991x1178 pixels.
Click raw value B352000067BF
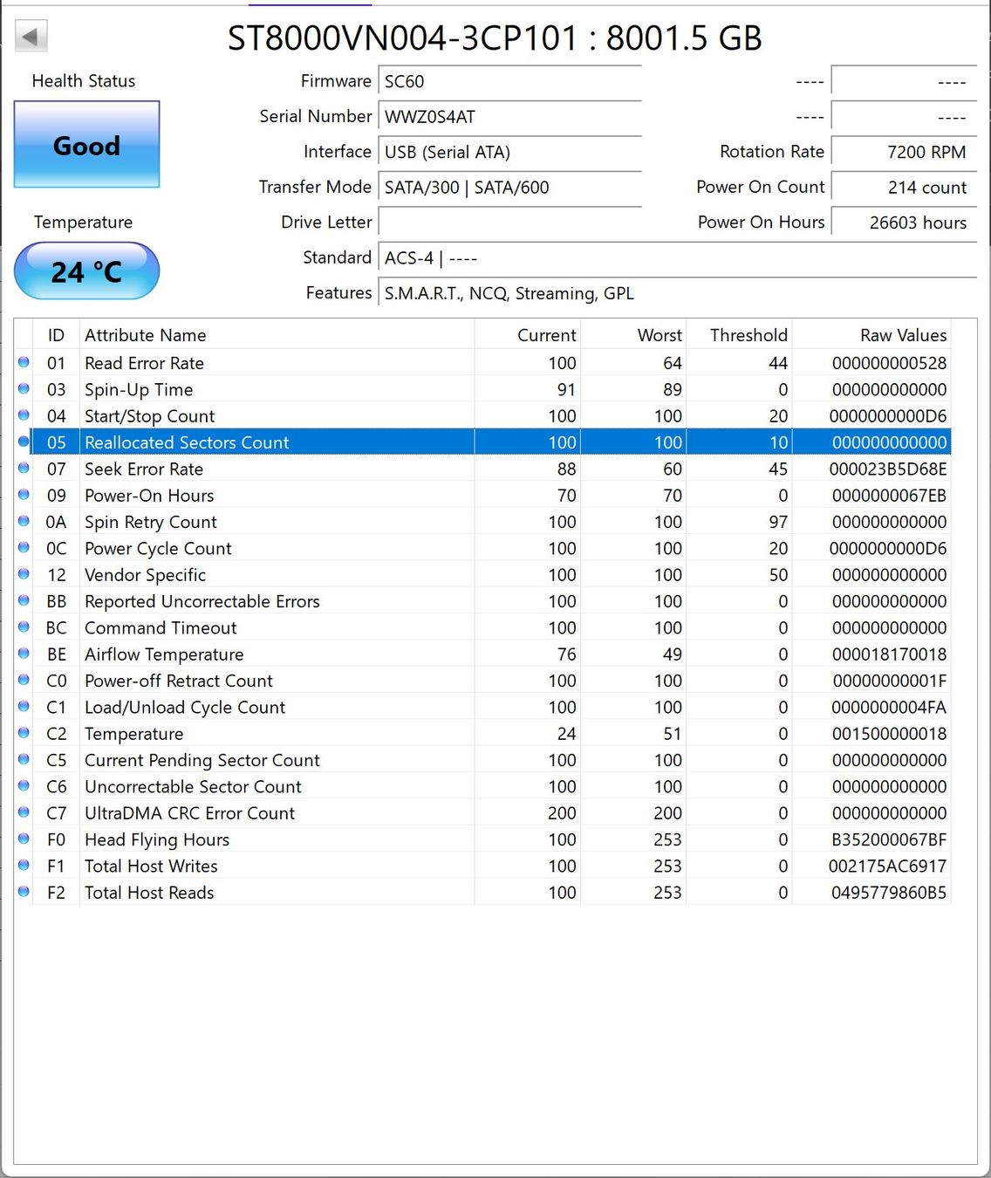coord(889,839)
